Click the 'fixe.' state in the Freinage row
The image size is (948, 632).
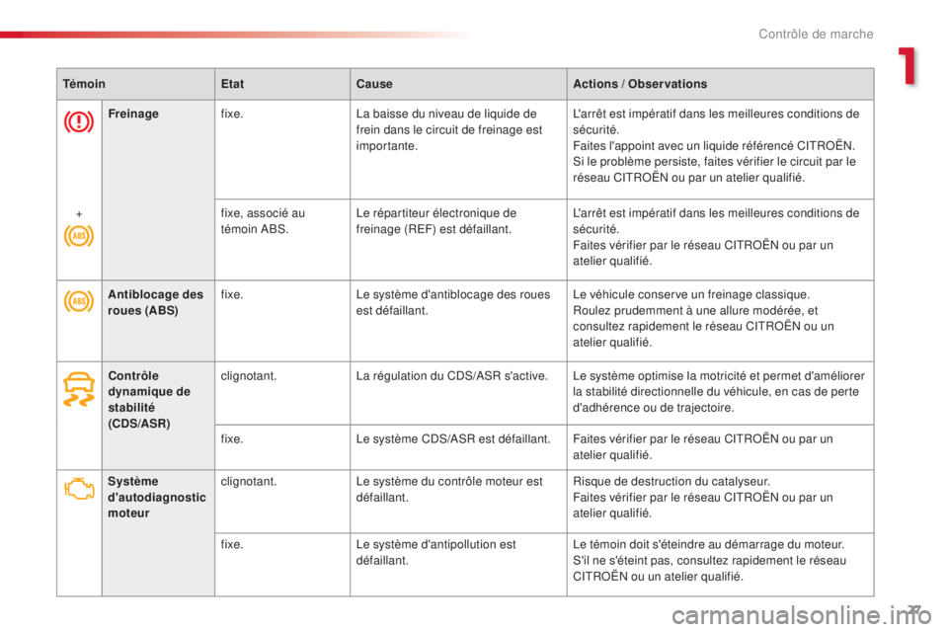(232, 114)
